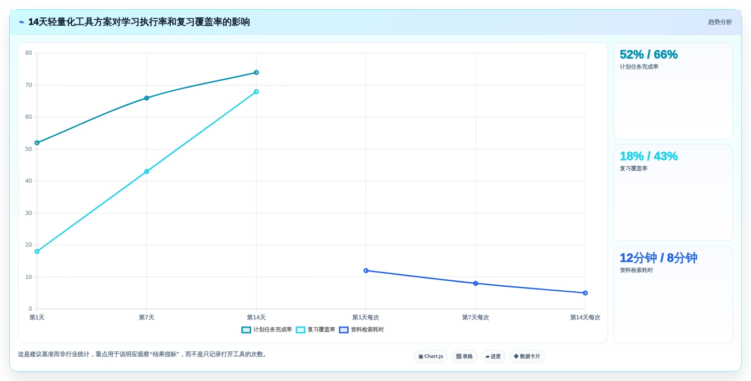The width and height of the screenshot is (751, 381).
Task: Click the 12分钟 / 8分钟 stat value
Action: point(658,258)
